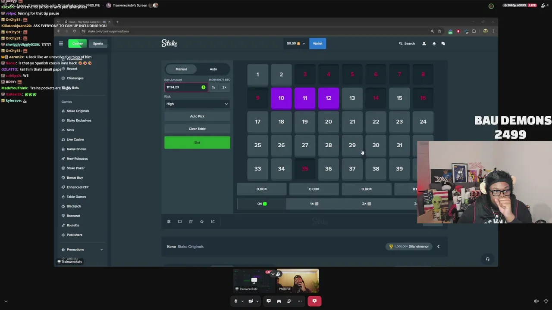552x310 pixels.
Task: Click the Stake logo
Action: (169, 43)
